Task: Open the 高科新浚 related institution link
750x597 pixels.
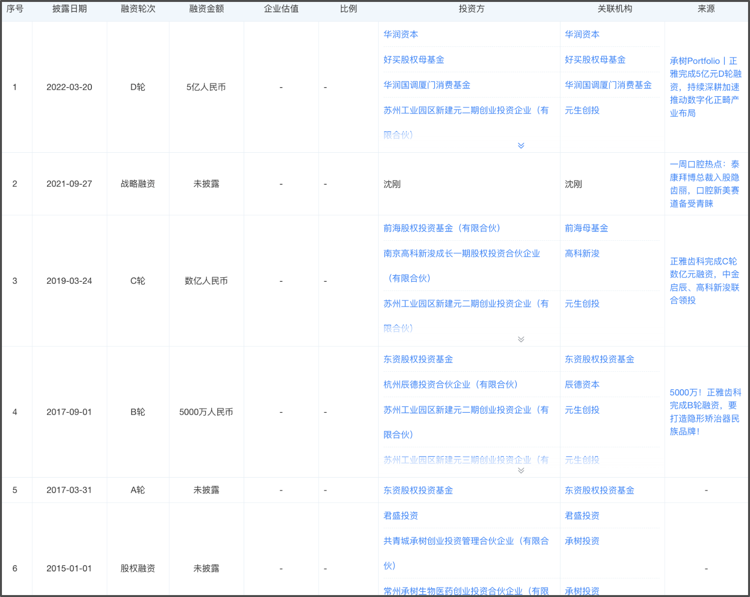Action: click(582, 253)
